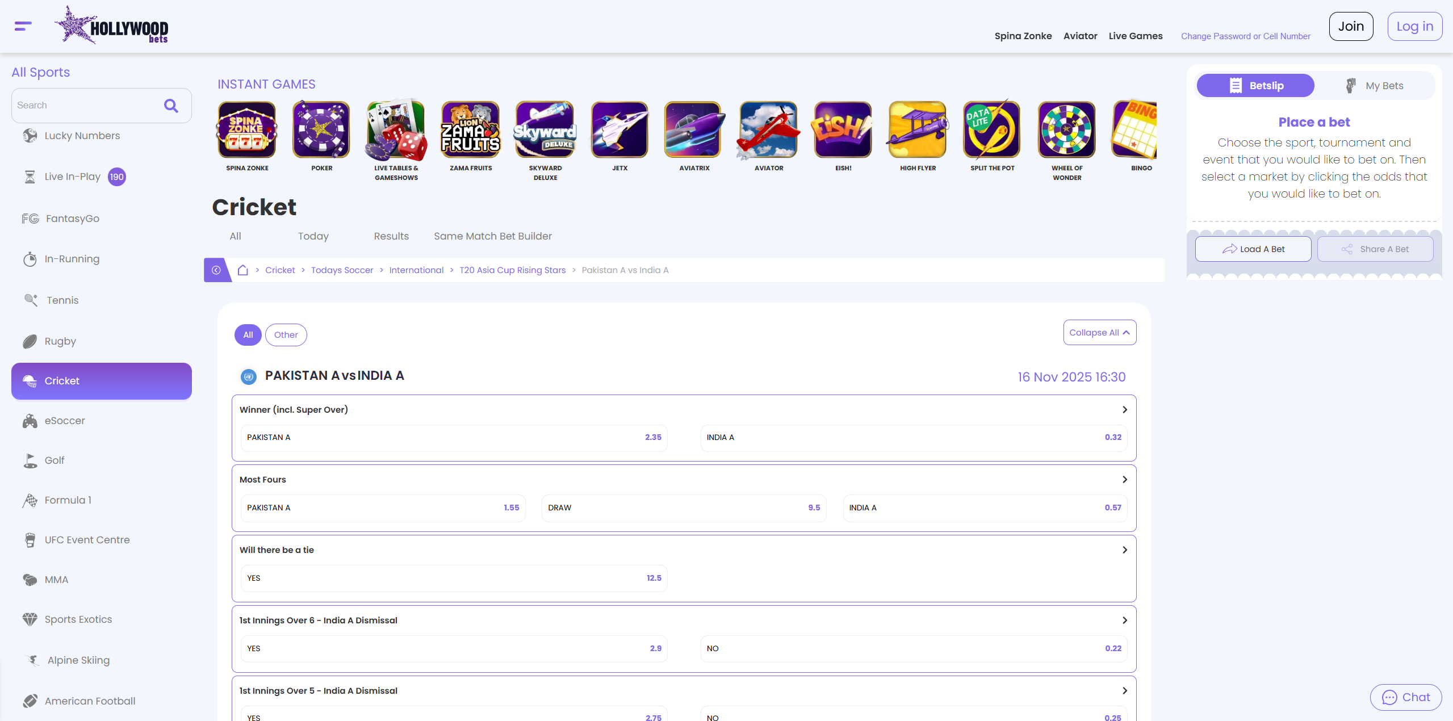Open Zama Fruits game

470,129
